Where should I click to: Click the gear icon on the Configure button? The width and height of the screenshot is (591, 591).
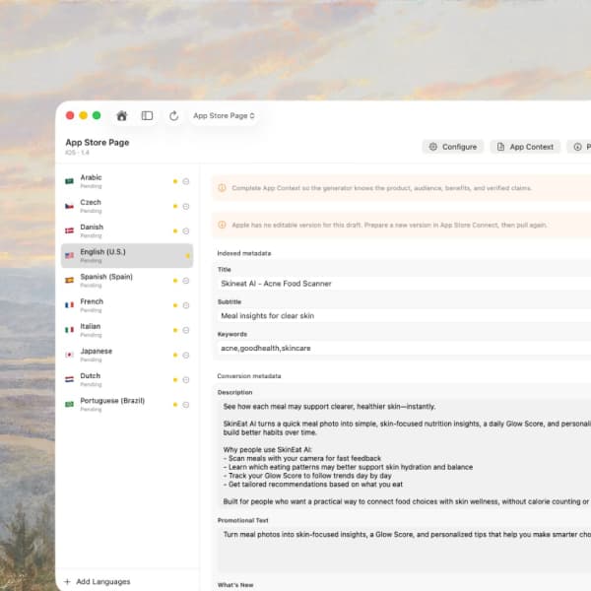coord(433,147)
